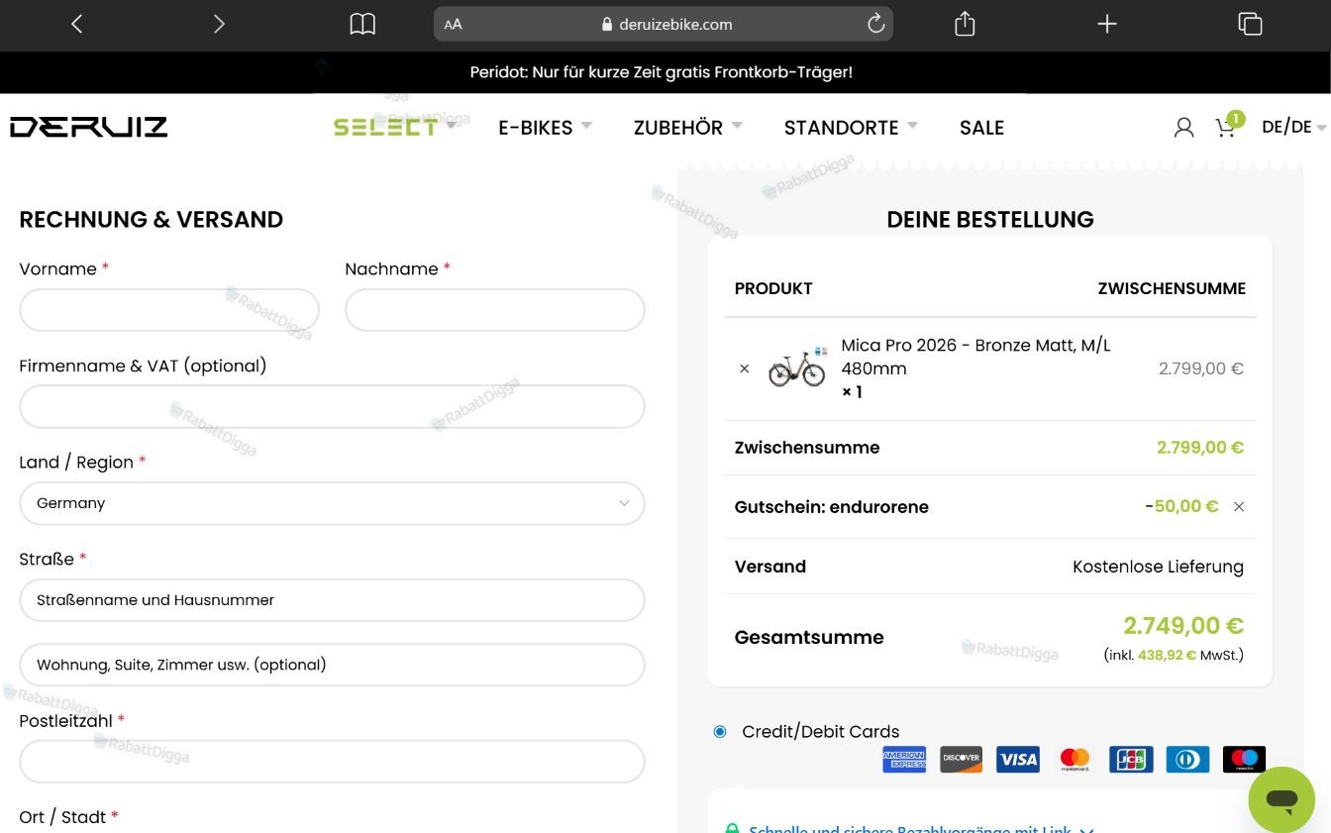Click the Mica Pro 2026 product name
This screenshot has width=1331, height=833.
(x=975, y=357)
